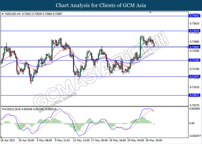Click the 0.71010 price axis value
202x144 pixels.
click(x=194, y=87)
